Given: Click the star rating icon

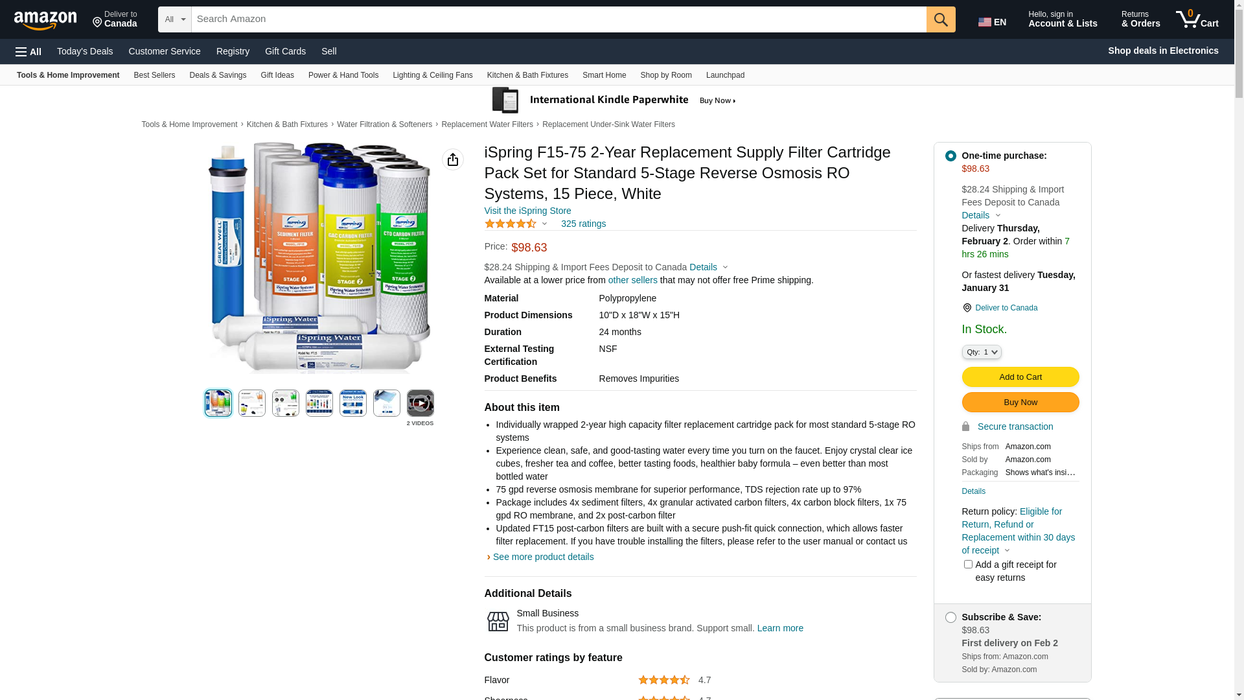Looking at the screenshot, I should [x=511, y=224].
